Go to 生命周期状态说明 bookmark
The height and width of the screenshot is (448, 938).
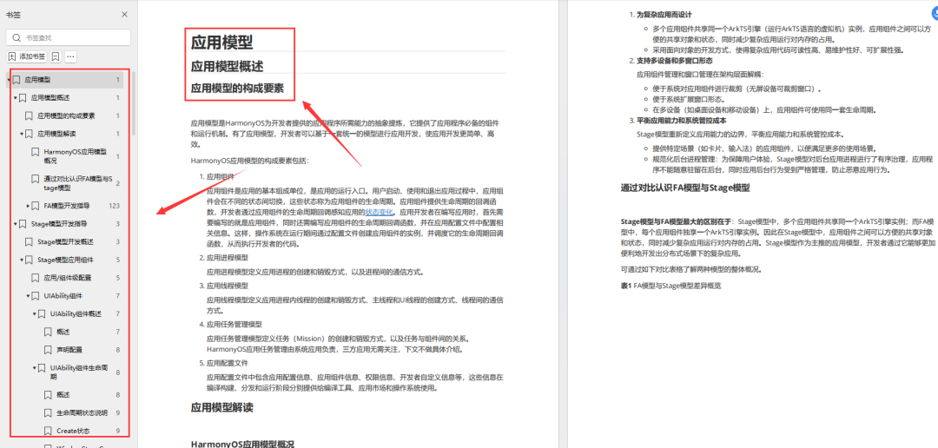[82, 412]
